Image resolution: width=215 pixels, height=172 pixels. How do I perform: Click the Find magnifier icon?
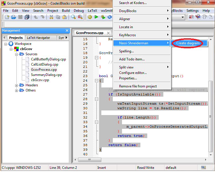click(73, 17)
